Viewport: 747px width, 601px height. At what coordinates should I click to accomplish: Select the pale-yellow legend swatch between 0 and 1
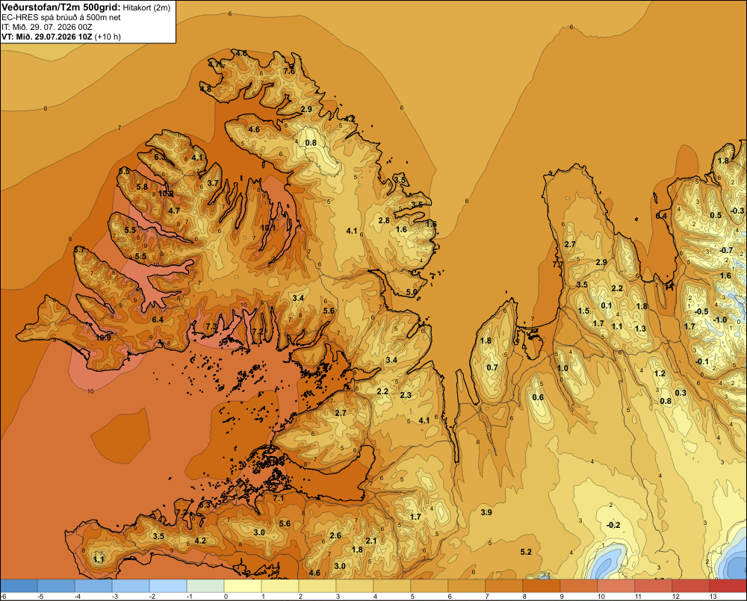tap(243, 586)
